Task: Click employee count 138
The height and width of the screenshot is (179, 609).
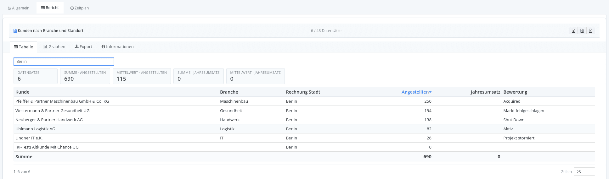Action: (428, 120)
